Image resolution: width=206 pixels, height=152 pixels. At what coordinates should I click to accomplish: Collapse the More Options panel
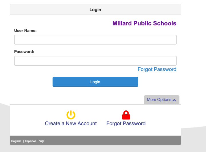click(x=162, y=100)
